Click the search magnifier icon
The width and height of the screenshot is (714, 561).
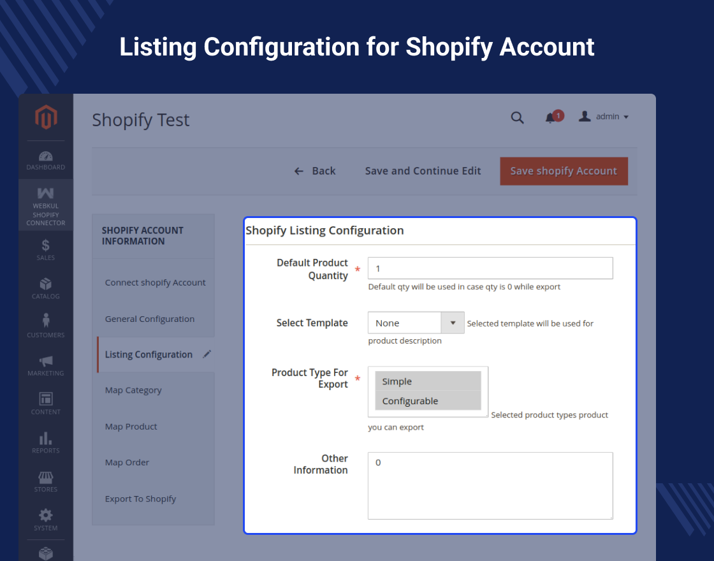click(517, 117)
